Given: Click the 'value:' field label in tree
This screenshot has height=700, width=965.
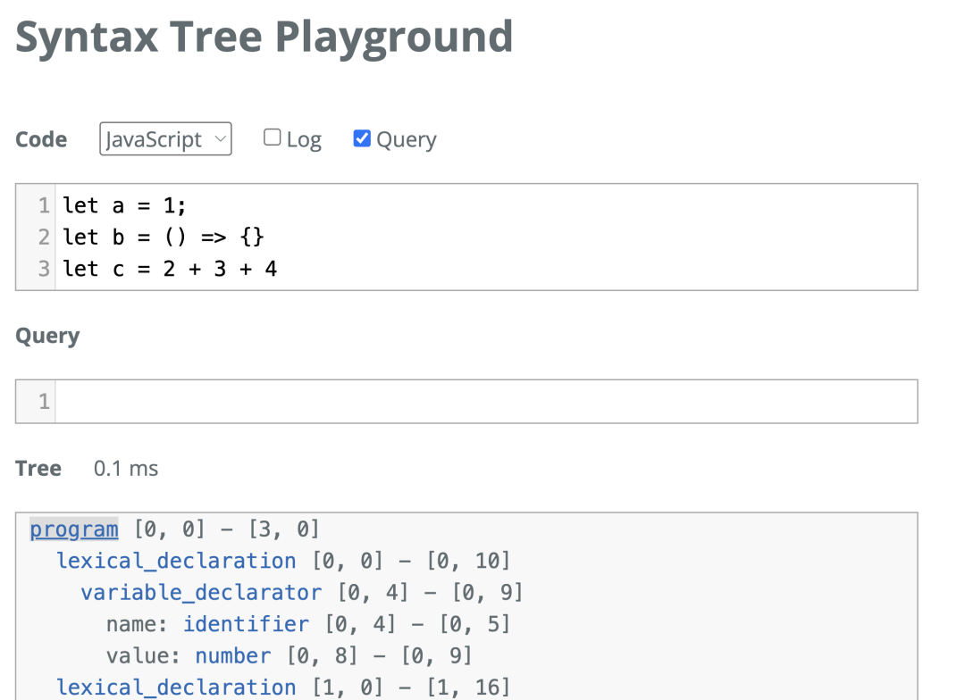Looking at the screenshot, I should pos(143,655).
